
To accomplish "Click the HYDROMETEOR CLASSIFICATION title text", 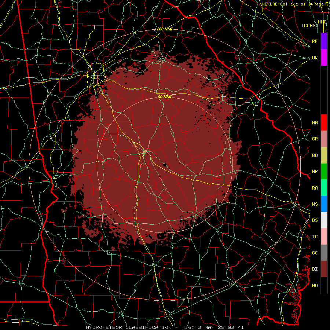I will coord(129,327).
